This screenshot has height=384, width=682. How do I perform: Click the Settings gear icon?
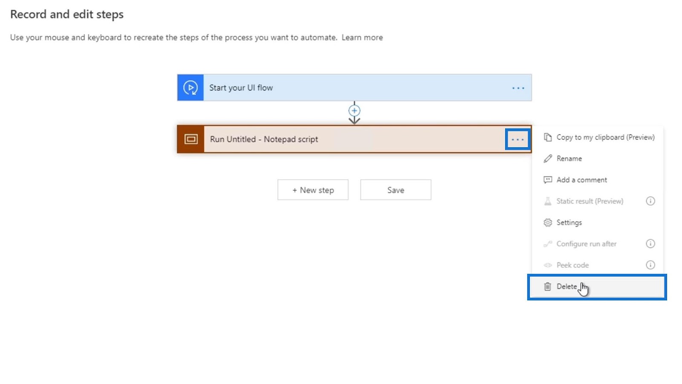(548, 222)
